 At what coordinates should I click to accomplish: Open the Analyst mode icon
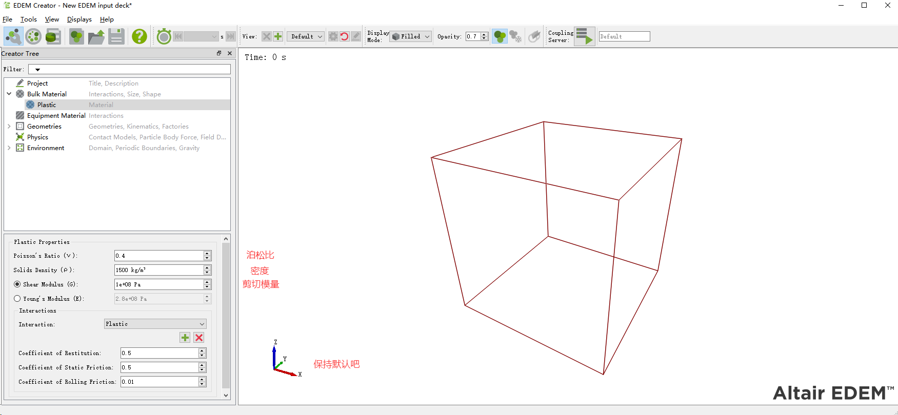click(53, 36)
